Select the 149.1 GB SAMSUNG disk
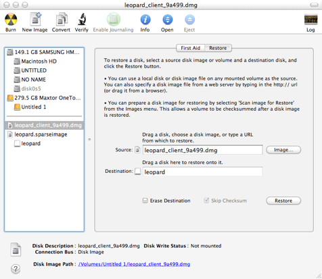Viewport: 322px width, 279px height. tap(44, 52)
